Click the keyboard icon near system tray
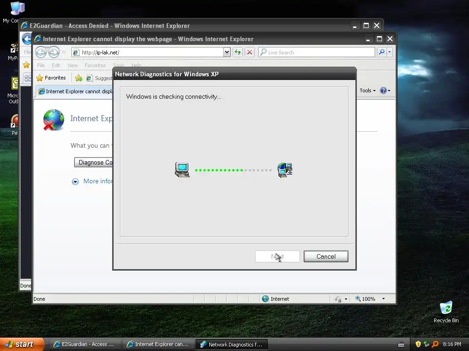 tap(401, 345)
